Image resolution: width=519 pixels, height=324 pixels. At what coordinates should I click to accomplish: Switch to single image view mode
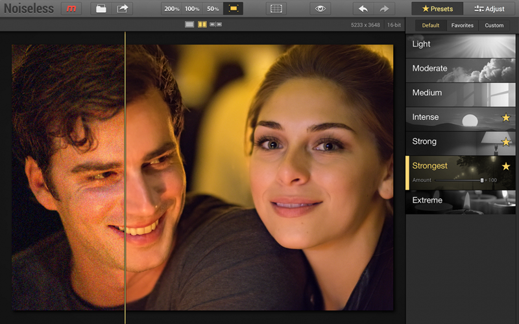(189, 25)
